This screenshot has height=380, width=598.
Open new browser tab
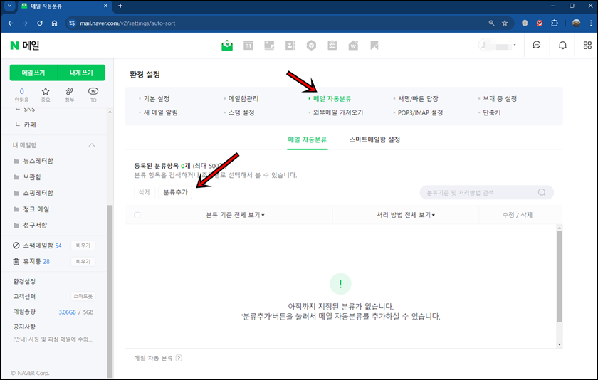point(120,6)
